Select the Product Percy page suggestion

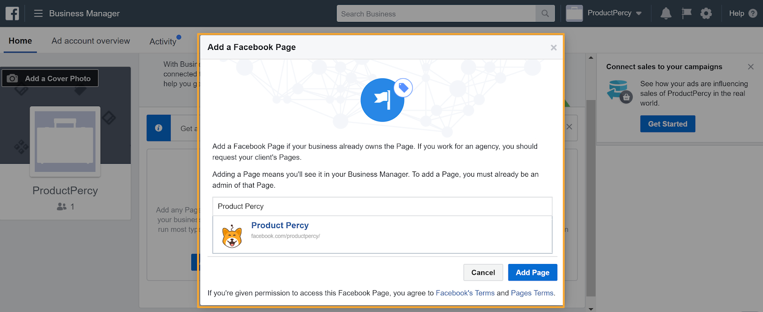point(382,234)
